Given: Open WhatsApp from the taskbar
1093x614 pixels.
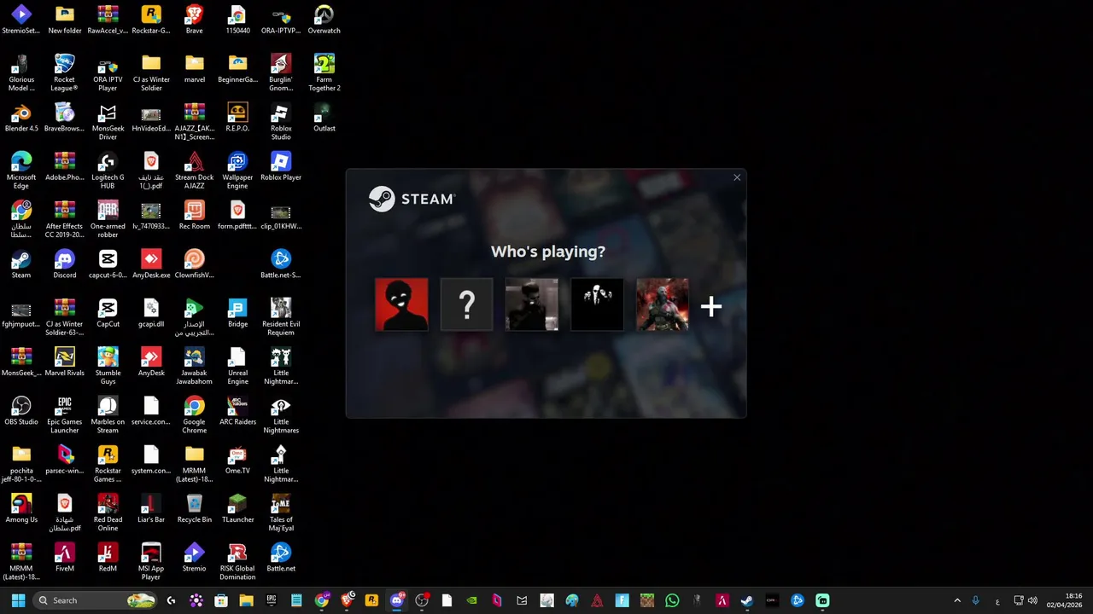Looking at the screenshot, I should point(672,600).
